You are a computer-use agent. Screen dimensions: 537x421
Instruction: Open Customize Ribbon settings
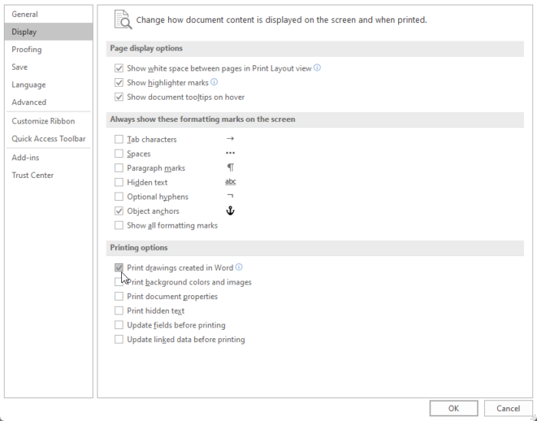[43, 121]
